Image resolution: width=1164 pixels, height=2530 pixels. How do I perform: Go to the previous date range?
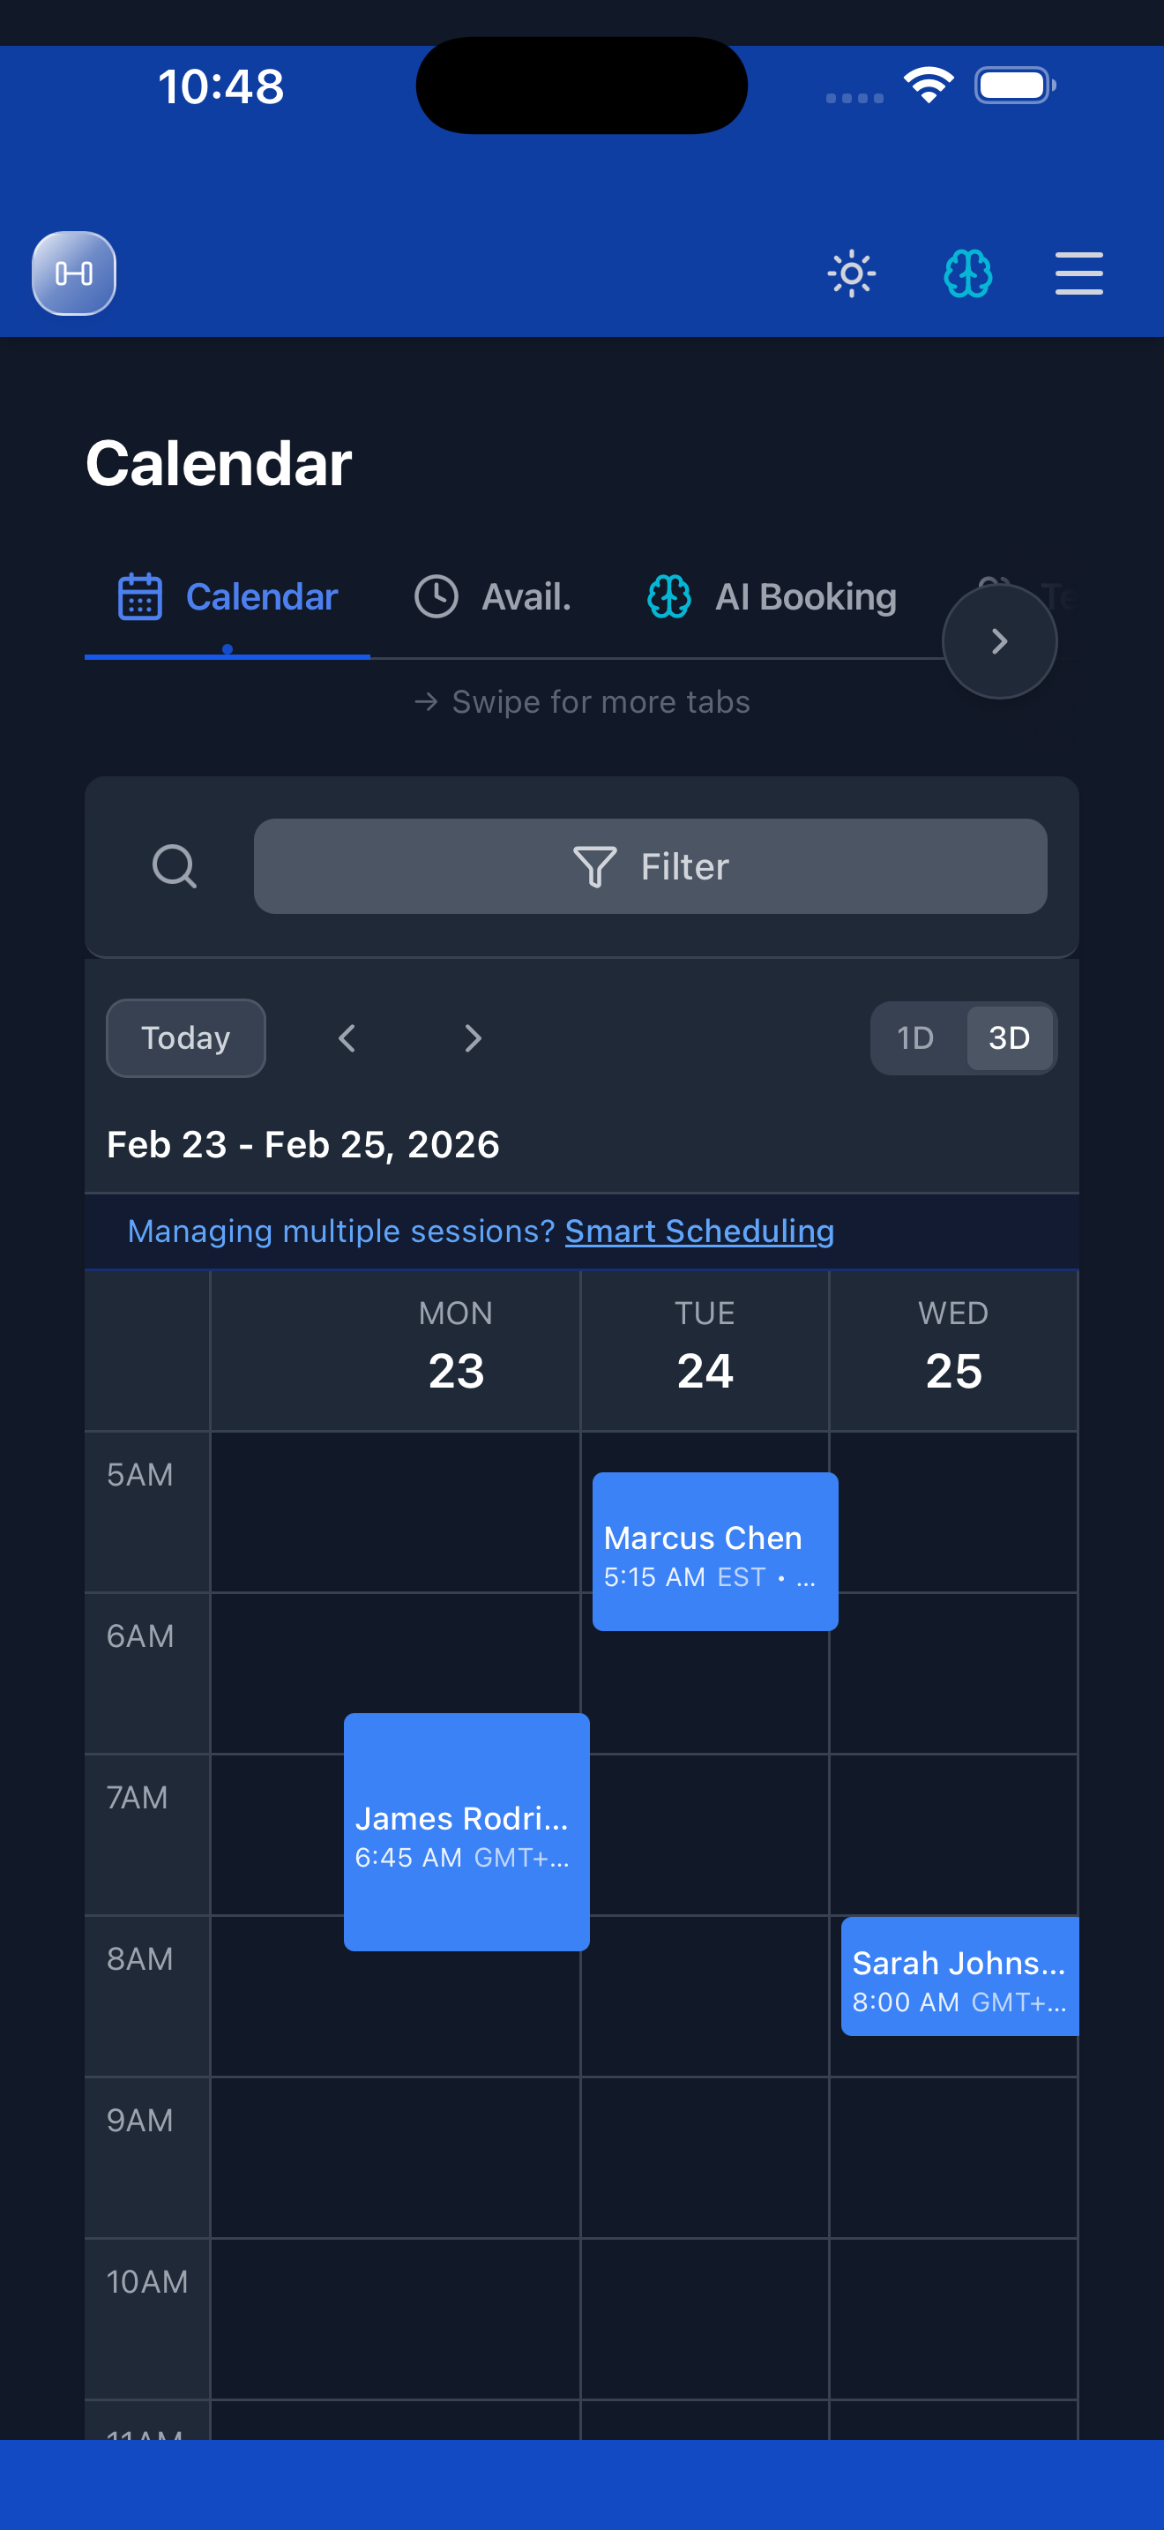point(347,1037)
